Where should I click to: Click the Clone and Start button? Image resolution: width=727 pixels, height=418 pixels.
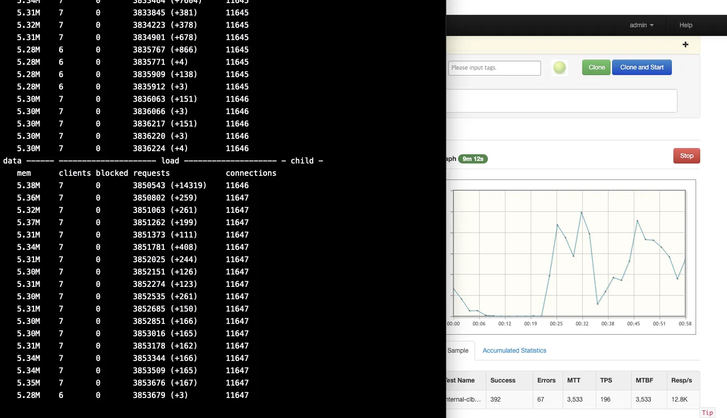click(642, 67)
